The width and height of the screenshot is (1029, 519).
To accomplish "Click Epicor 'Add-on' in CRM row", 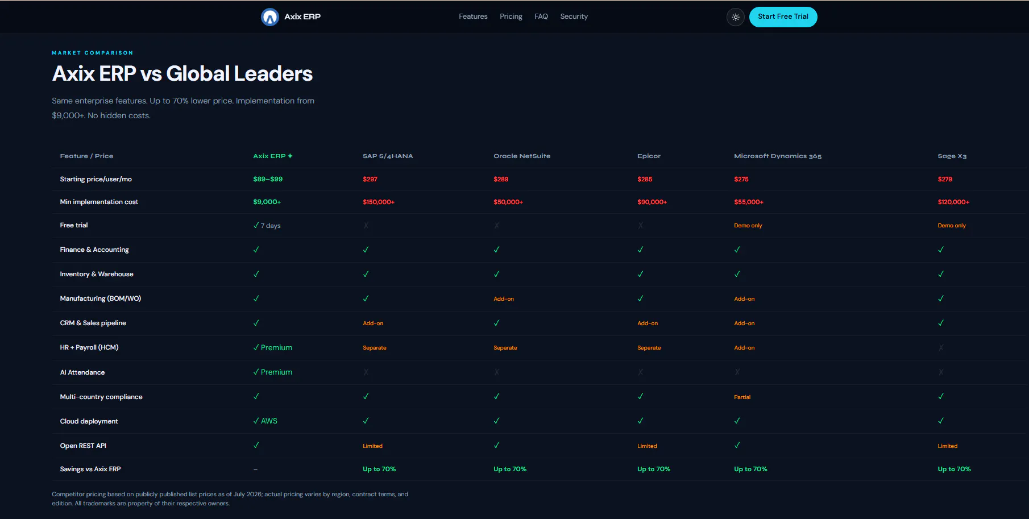I will [648, 323].
